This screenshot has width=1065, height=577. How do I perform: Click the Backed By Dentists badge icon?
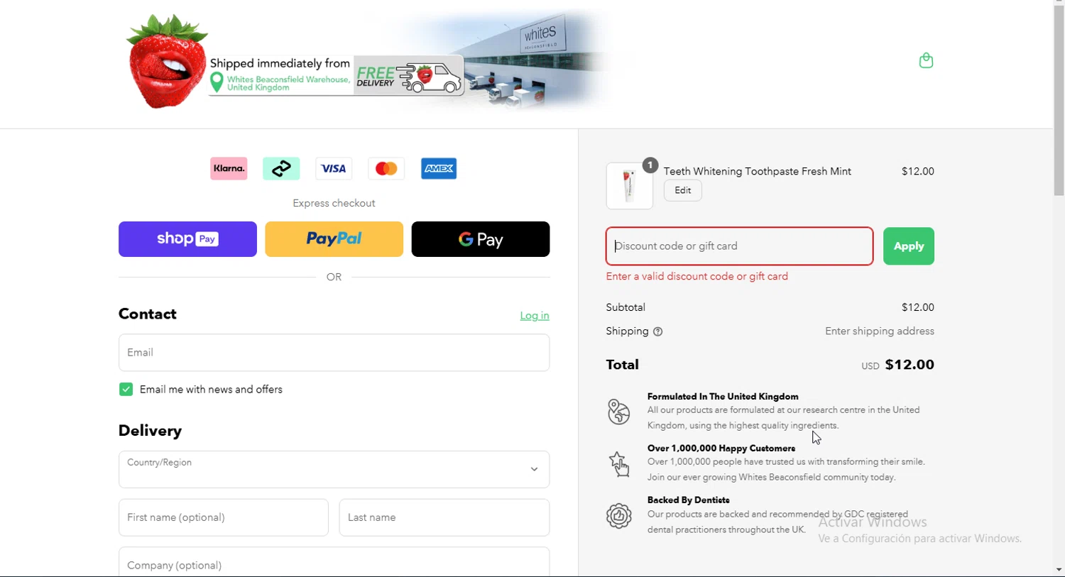[x=618, y=516]
